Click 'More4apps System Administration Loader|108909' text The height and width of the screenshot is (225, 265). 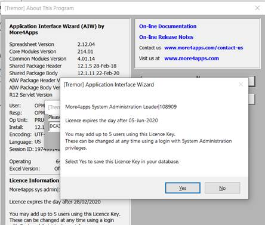point(121,107)
